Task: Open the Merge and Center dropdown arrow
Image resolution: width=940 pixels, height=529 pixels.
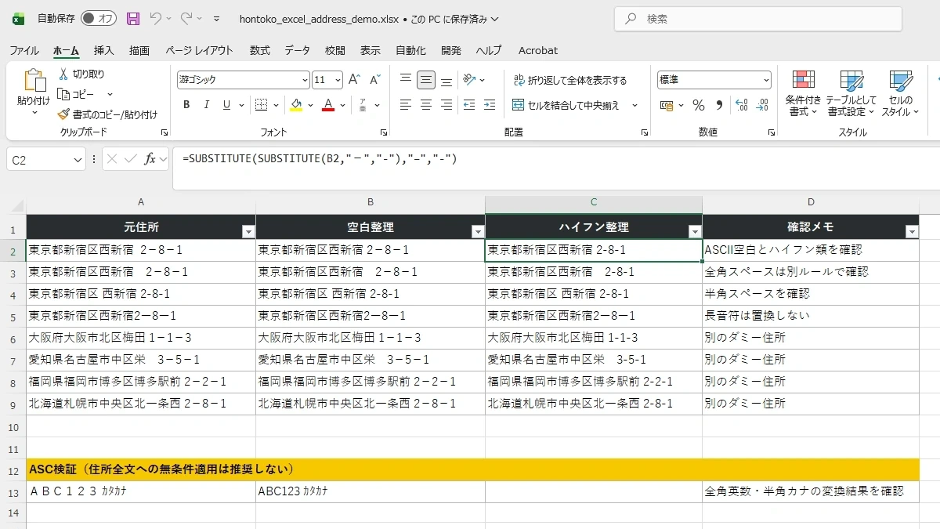Action: click(634, 105)
